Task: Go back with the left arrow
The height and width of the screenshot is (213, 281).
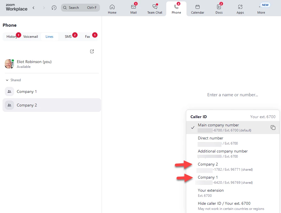Action: 34,8
